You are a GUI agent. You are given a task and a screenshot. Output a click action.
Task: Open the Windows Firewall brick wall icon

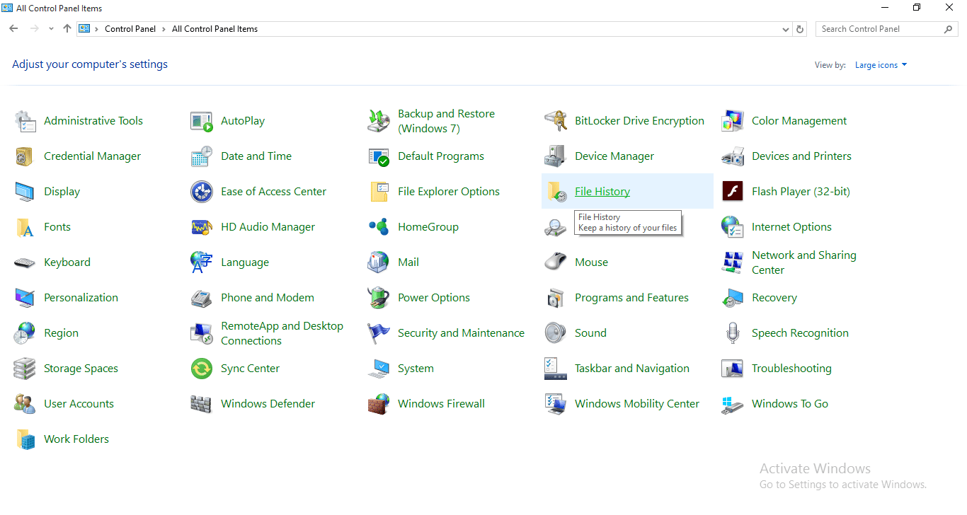(x=379, y=404)
